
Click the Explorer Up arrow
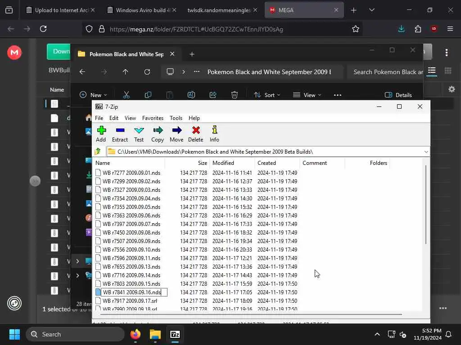pos(125,72)
